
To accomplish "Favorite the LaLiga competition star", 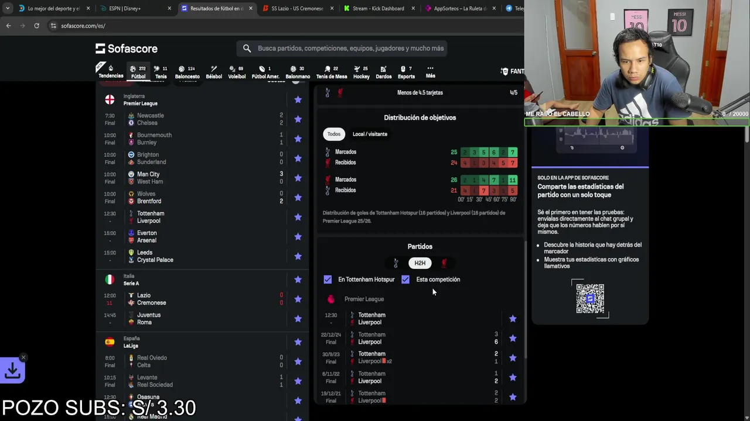I will point(298,342).
